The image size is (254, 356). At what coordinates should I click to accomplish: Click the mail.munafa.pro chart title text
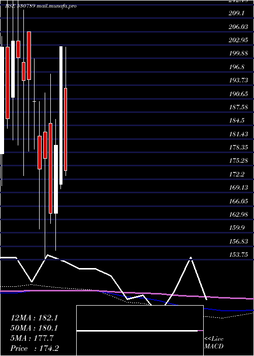tap(56, 6)
